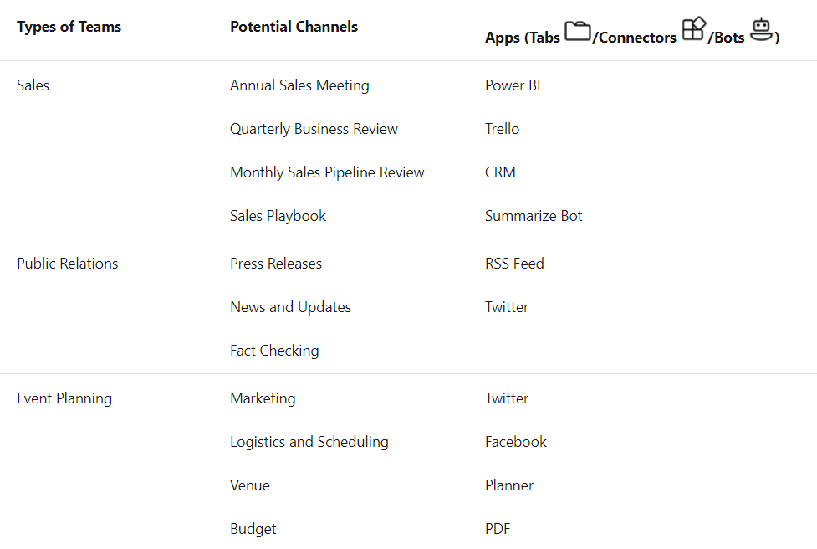Viewport: 817px width, 549px height.
Task: Click the Press Releases channel
Action: coord(276,264)
